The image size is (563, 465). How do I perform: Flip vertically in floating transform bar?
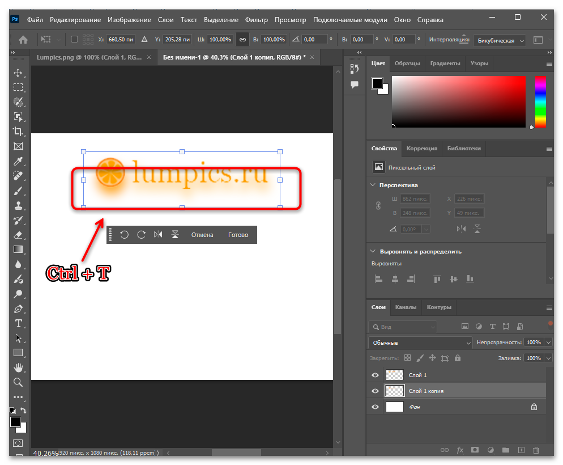[175, 235]
